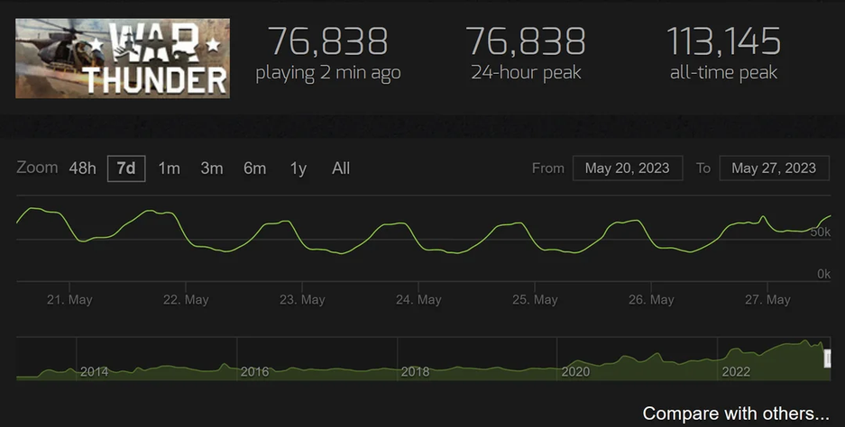845x427 pixels.
Task: Click the 27. May axis label
Action: 768,300
